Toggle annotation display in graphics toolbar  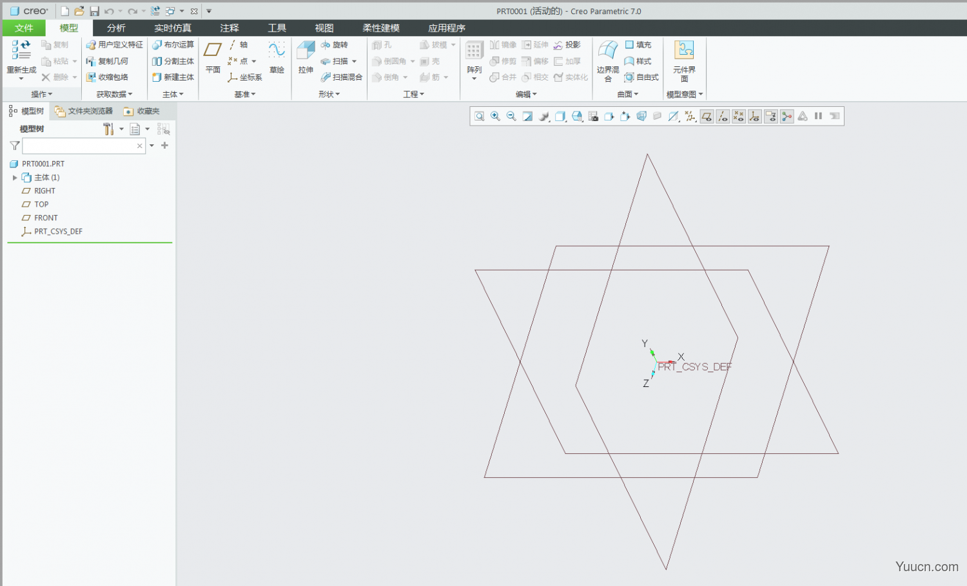click(x=770, y=117)
